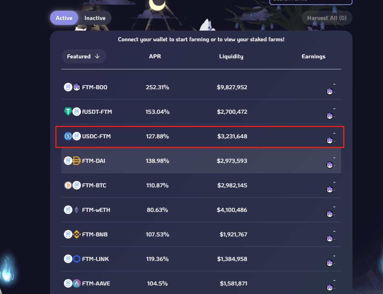Click the Bitcoin icon in FTM-BTC row
Screen dimensions: 383x294
pos(68,185)
